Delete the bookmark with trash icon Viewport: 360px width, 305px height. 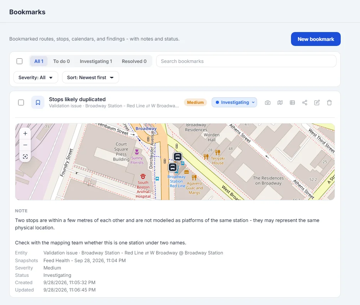pyautogui.click(x=329, y=103)
